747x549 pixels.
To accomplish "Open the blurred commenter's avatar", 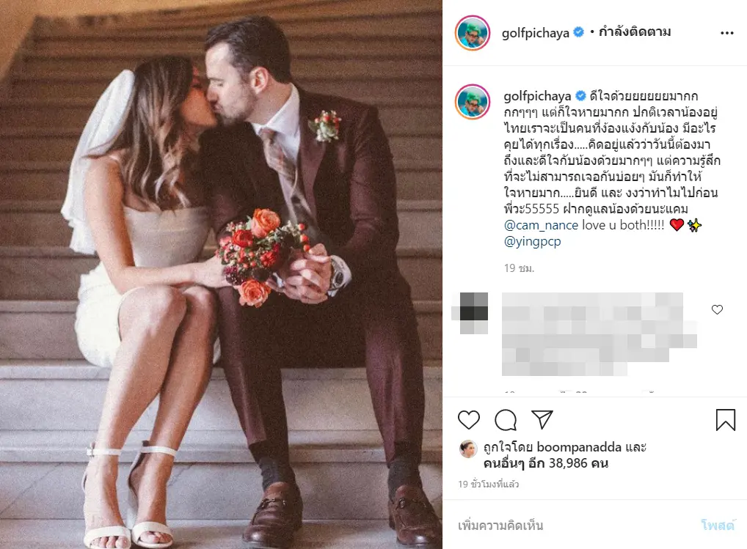I will tap(470, 312).
